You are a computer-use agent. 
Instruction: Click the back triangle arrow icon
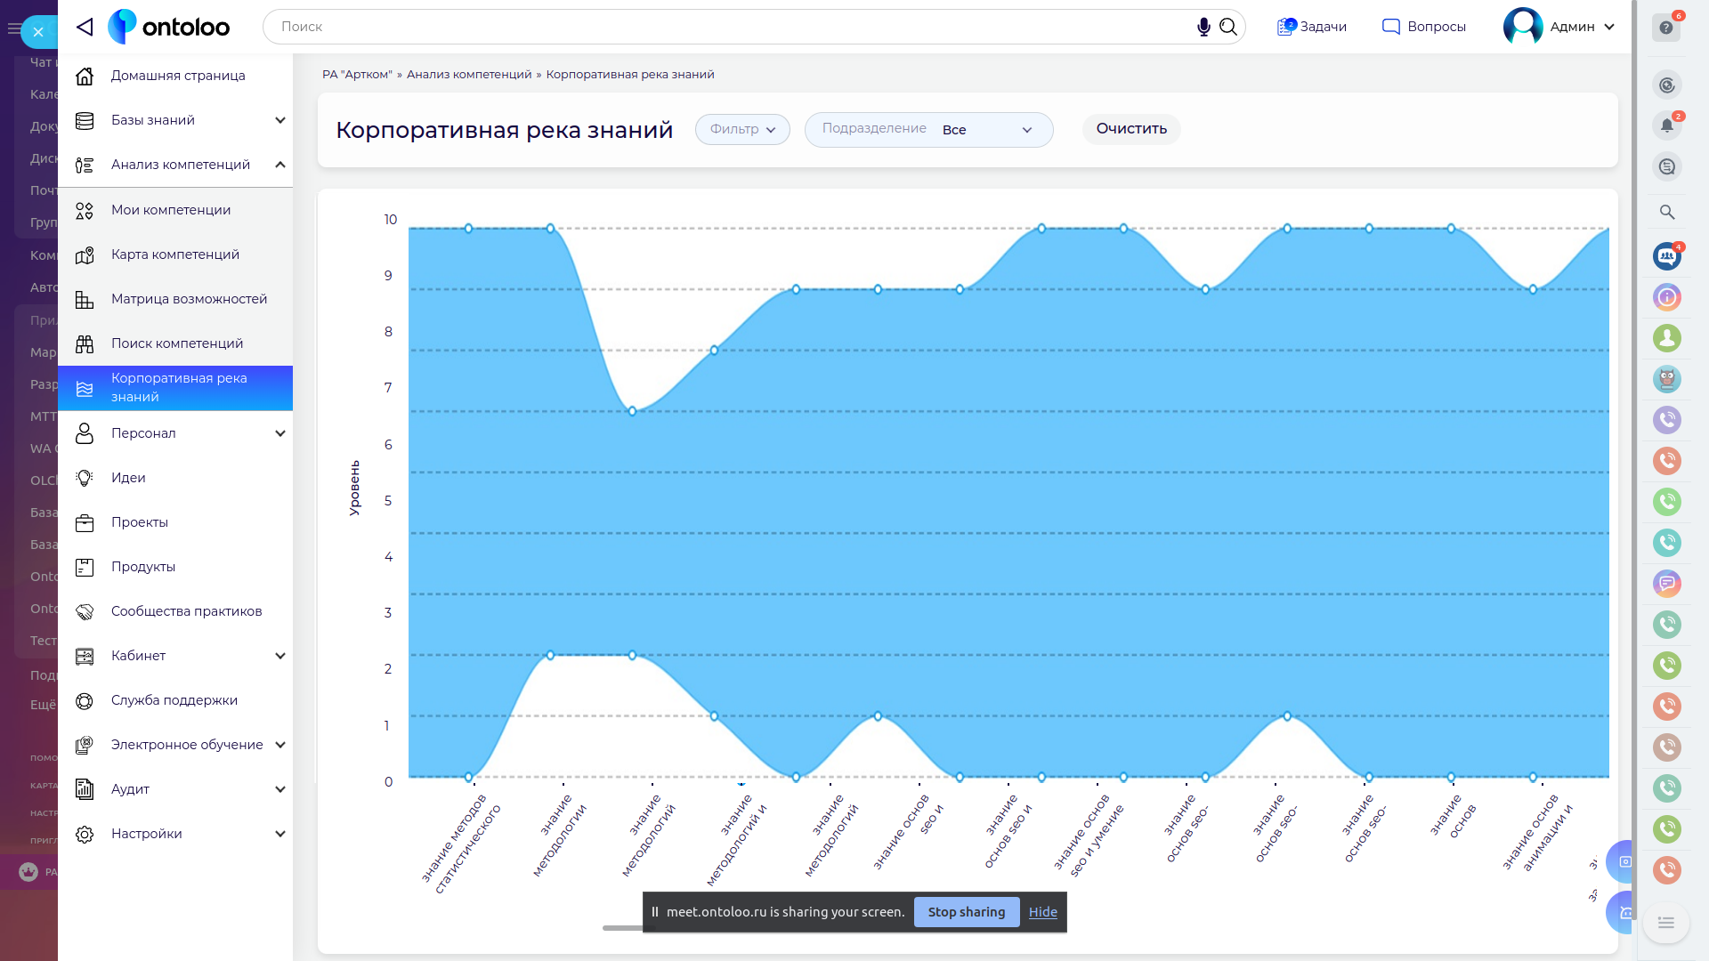tap(85, 27)
